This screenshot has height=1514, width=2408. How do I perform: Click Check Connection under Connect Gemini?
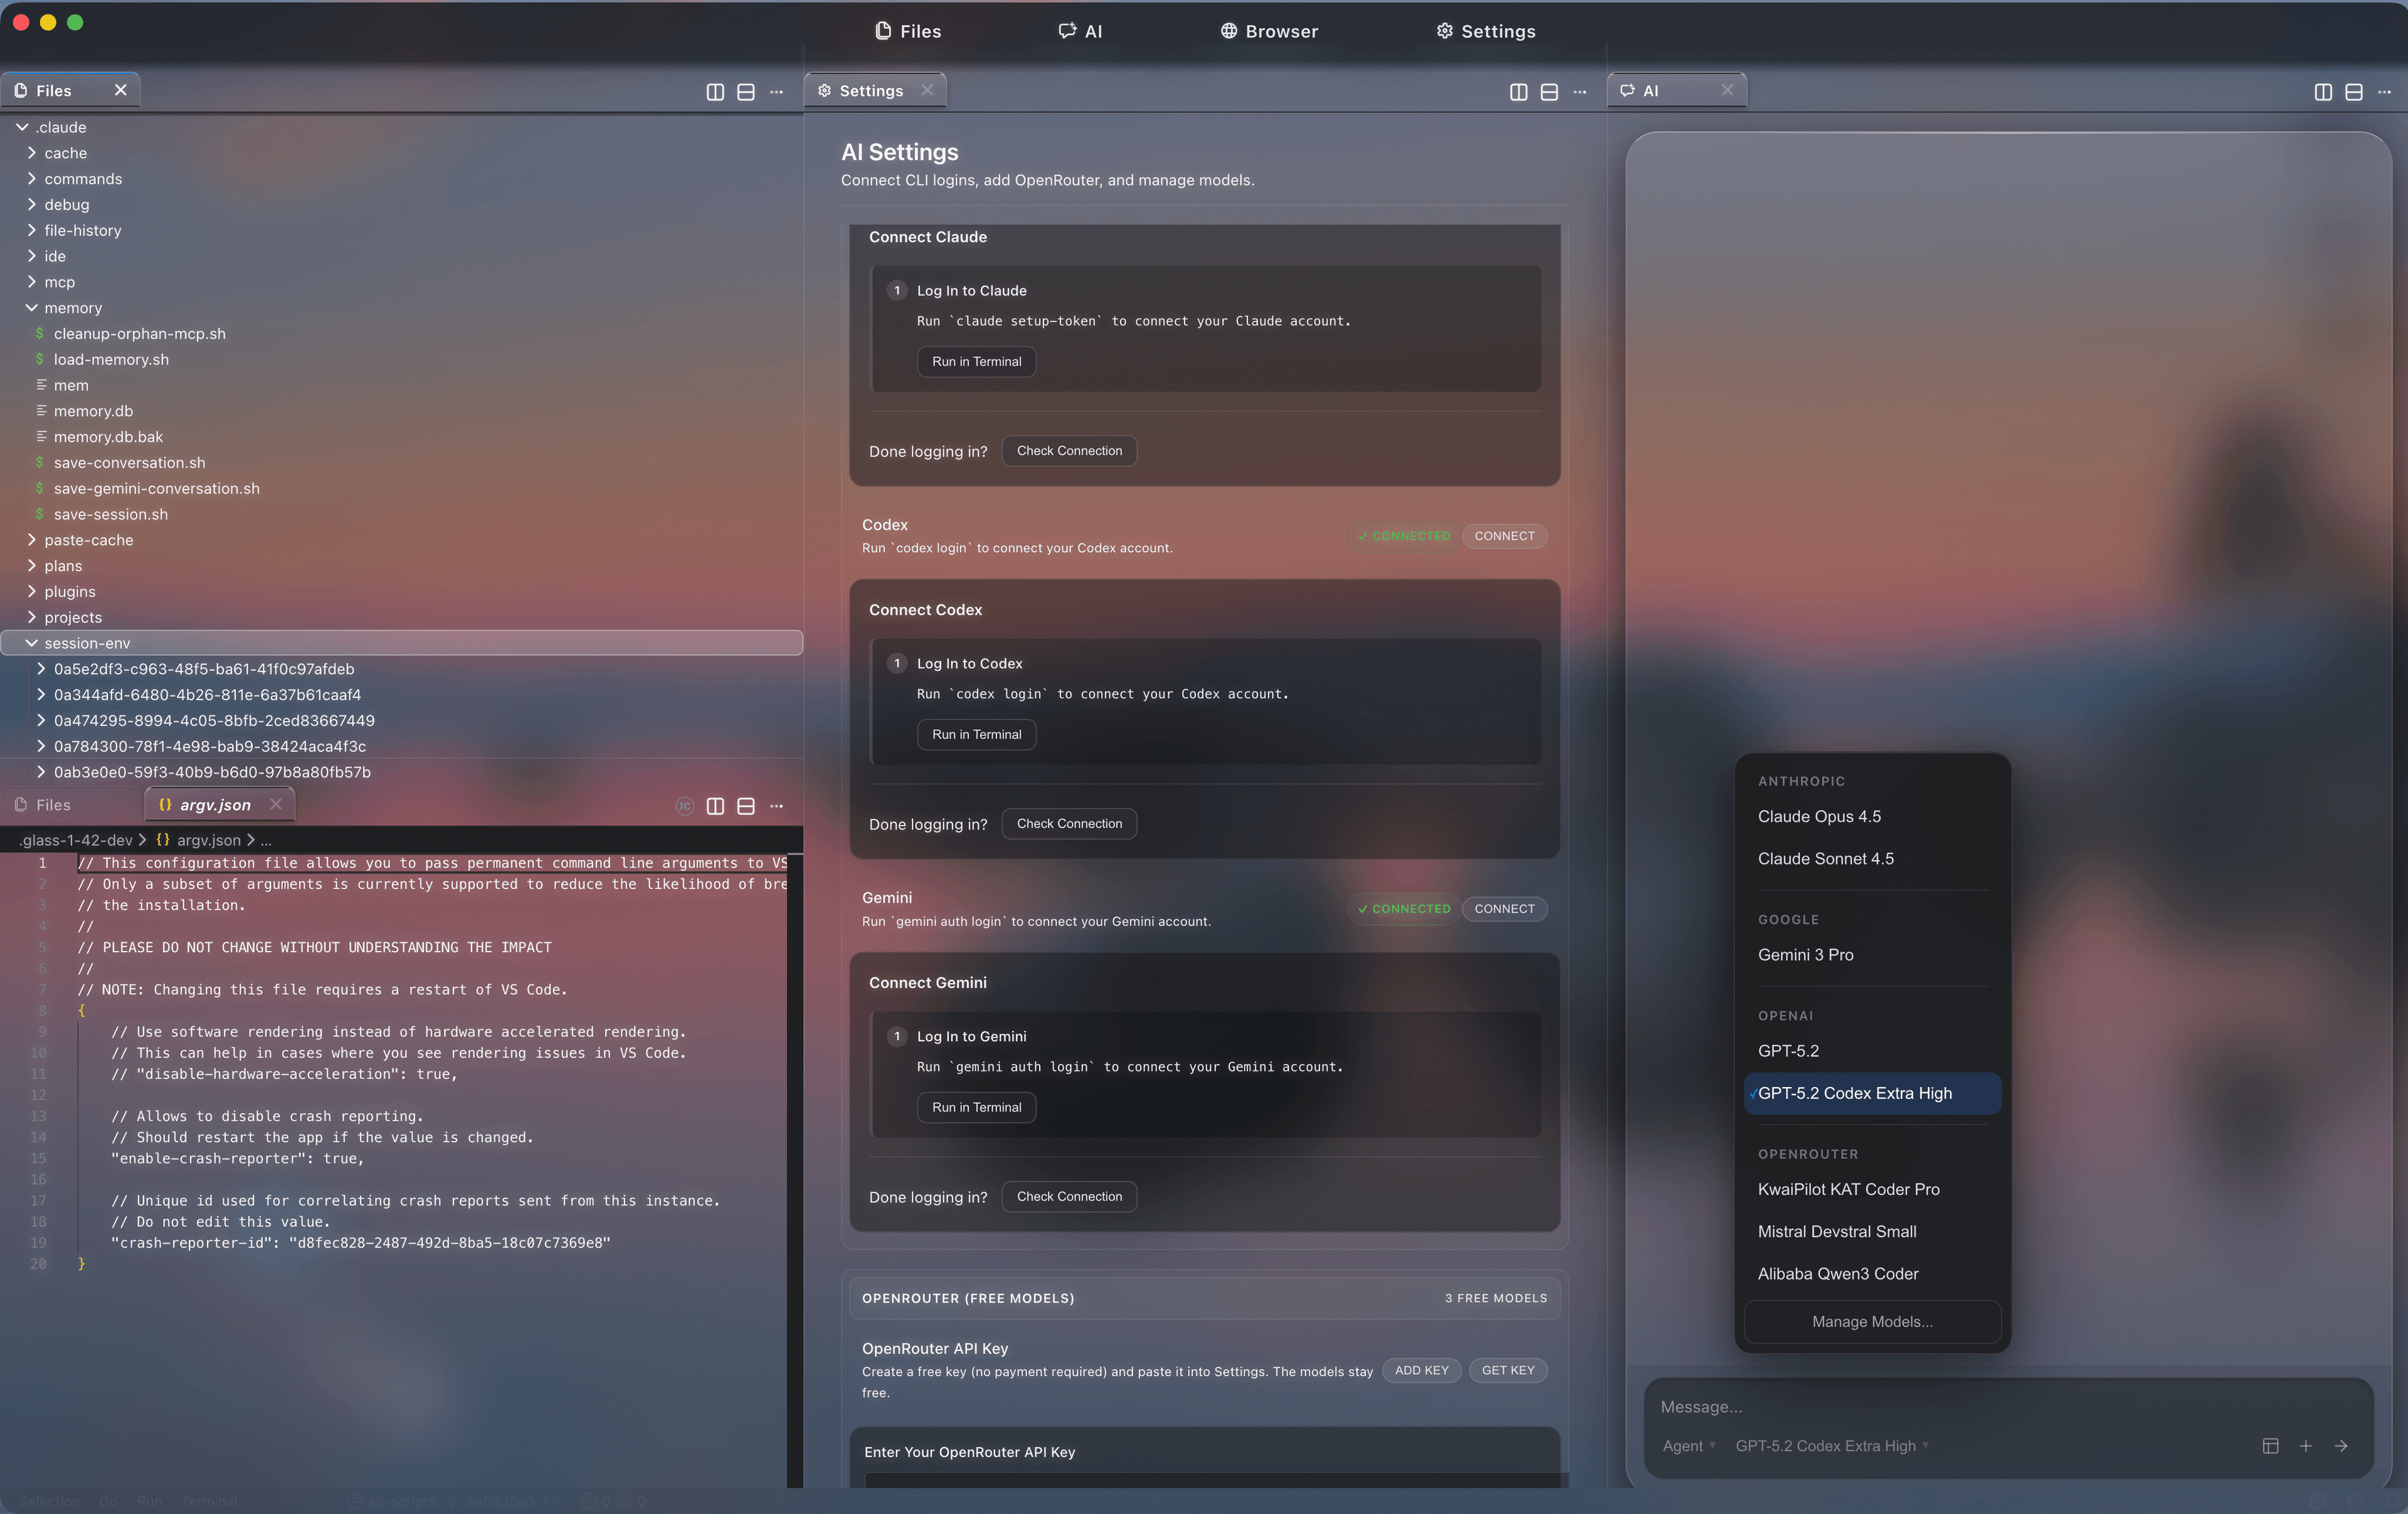[1068, 1196]
